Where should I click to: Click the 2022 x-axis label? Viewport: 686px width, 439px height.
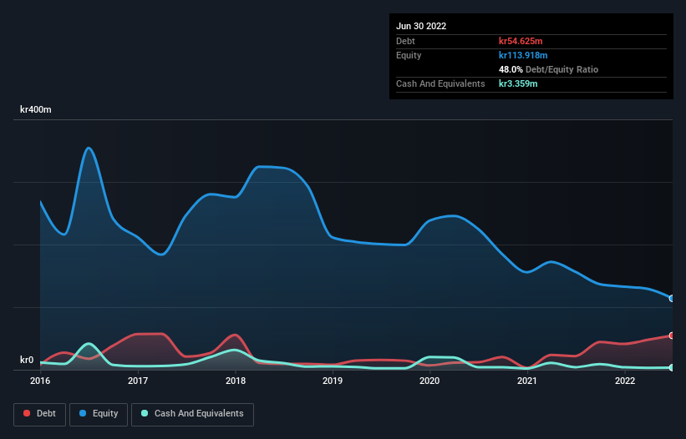pyautogui.click(x=625, y=381)
